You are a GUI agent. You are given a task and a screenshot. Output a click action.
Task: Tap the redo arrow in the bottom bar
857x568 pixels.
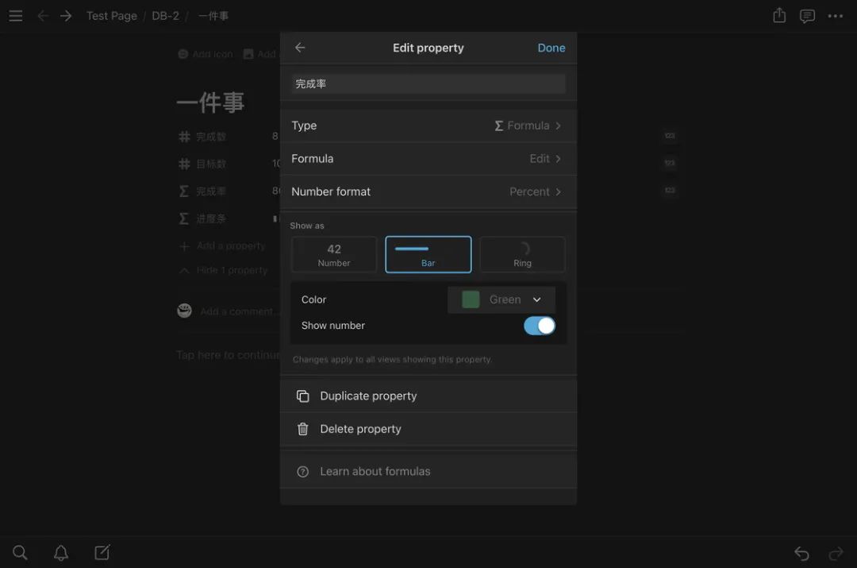[836, 553]
